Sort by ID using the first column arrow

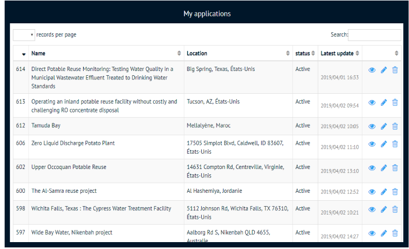[23, 54]
